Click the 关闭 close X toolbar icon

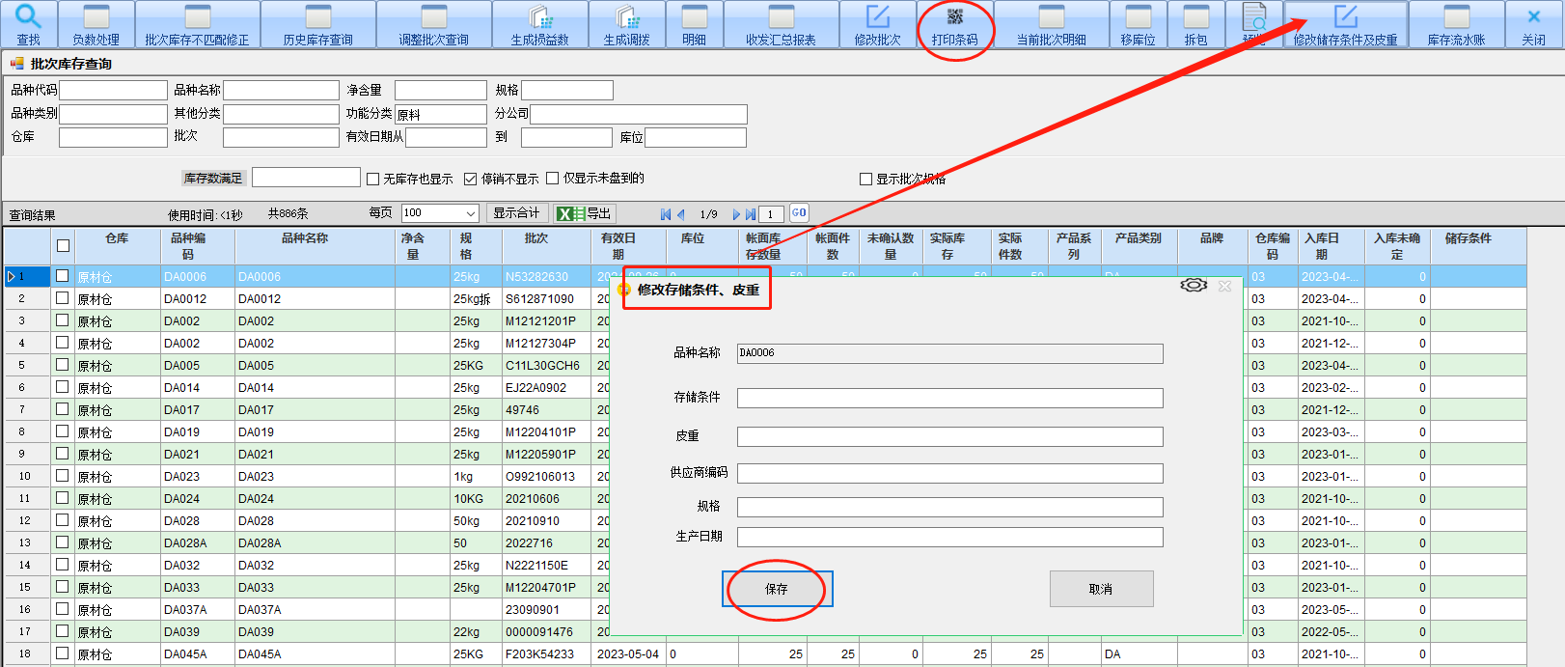1533,17
